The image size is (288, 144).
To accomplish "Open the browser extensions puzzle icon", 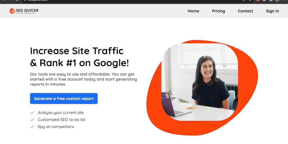I will tap(264, 1).
